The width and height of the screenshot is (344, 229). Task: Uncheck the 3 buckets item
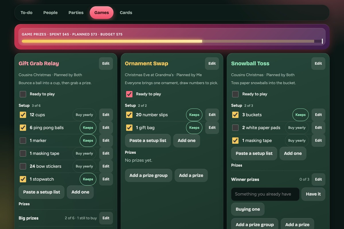coord(235,115)
